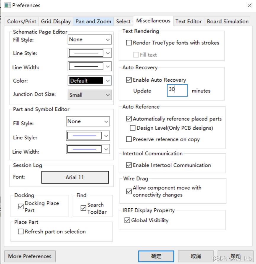
Task: Disable Enable Intertool Communication checkbox
Action: coord(129,165)
